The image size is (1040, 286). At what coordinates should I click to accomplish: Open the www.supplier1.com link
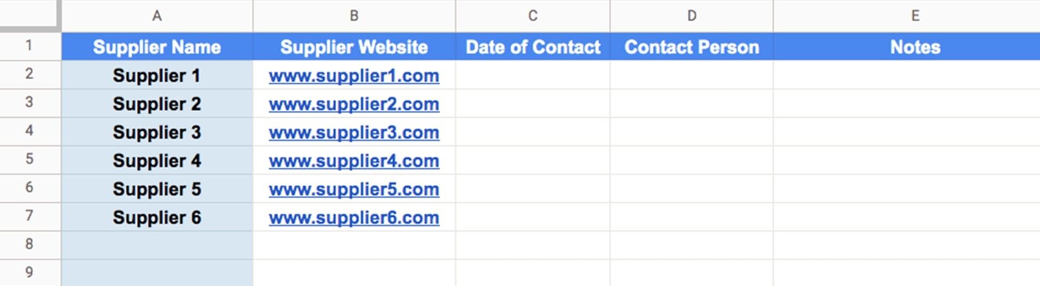[354, 76]
